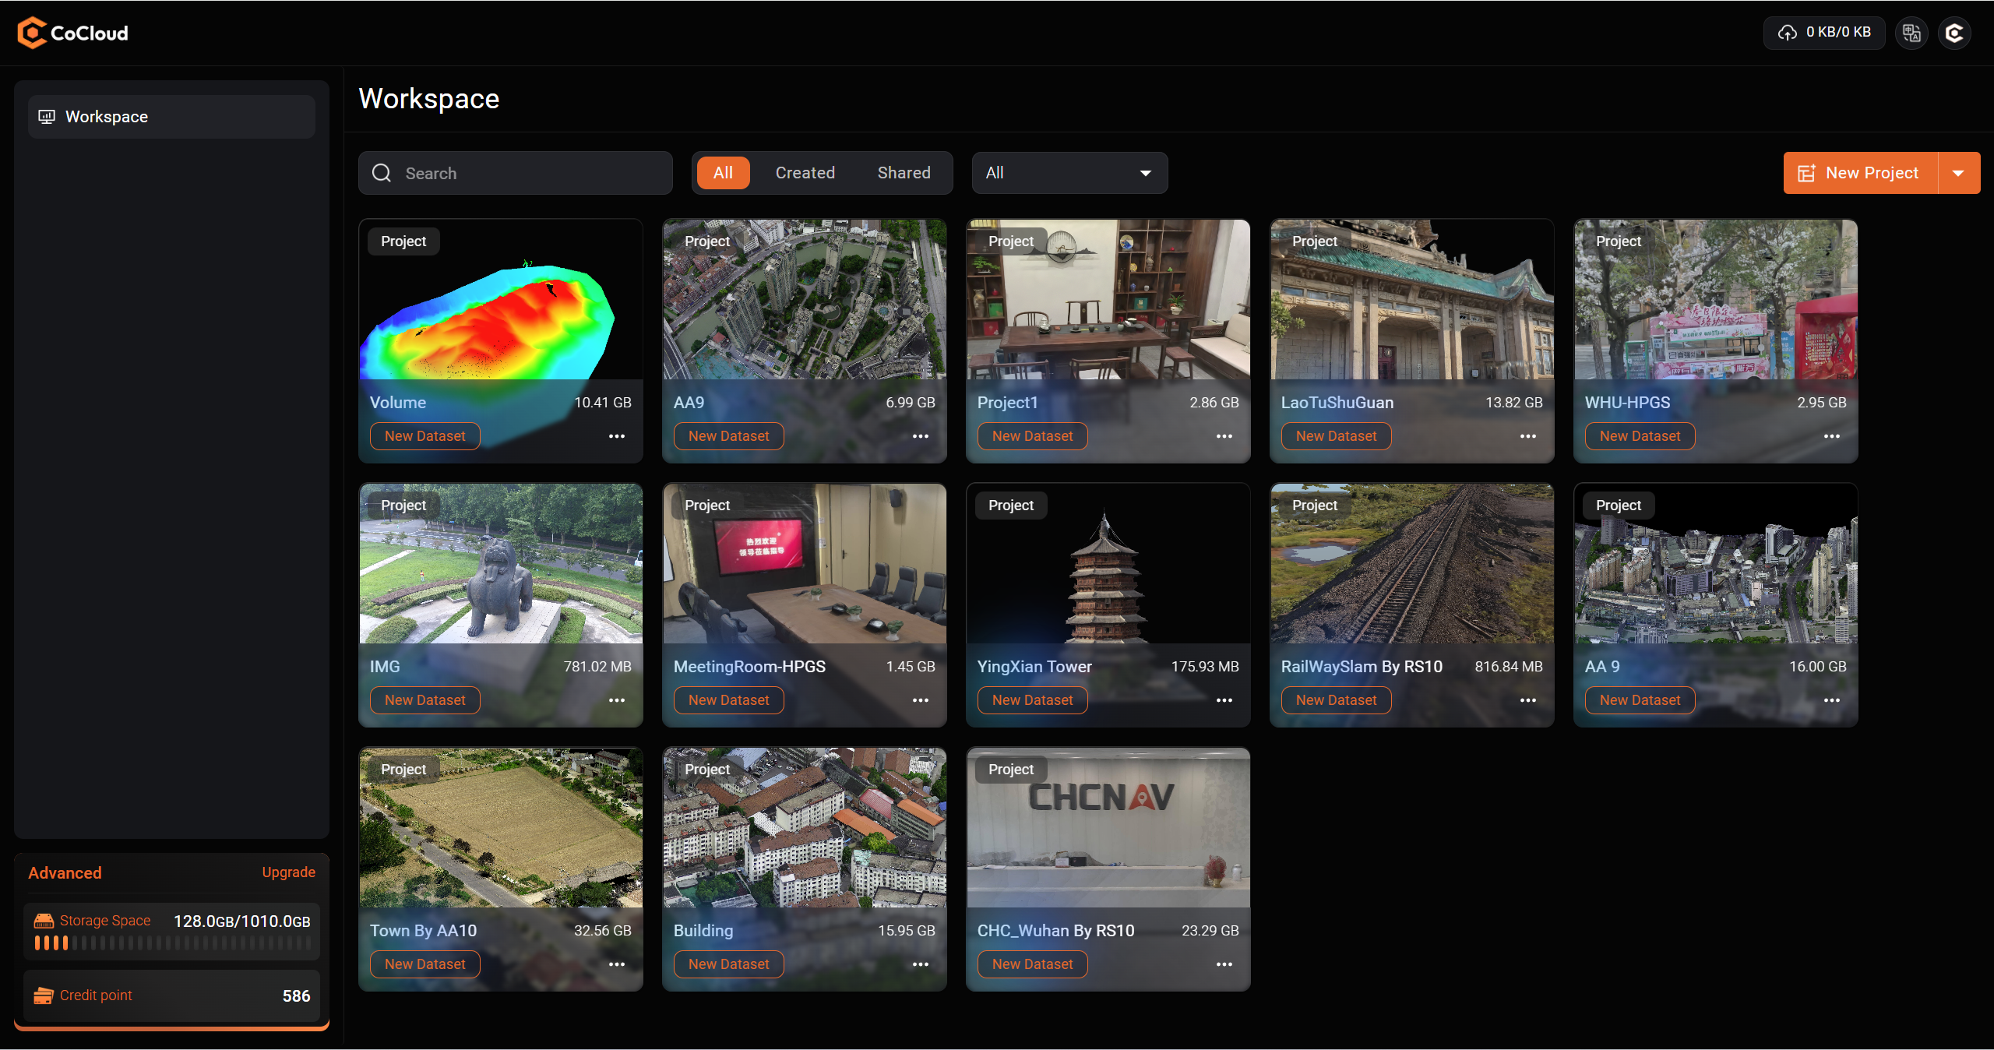Select Workspace in the sidebar
Viewport: 1994px width, 1050px height.
(x=171, y=116)
